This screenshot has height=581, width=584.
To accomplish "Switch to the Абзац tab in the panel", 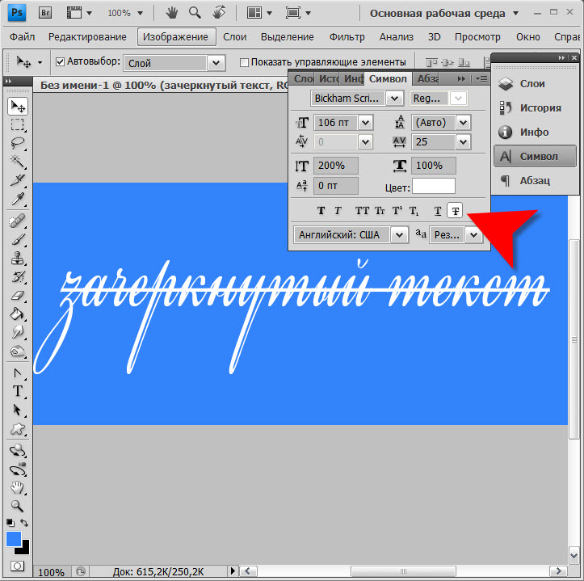I will coord(427,78).
